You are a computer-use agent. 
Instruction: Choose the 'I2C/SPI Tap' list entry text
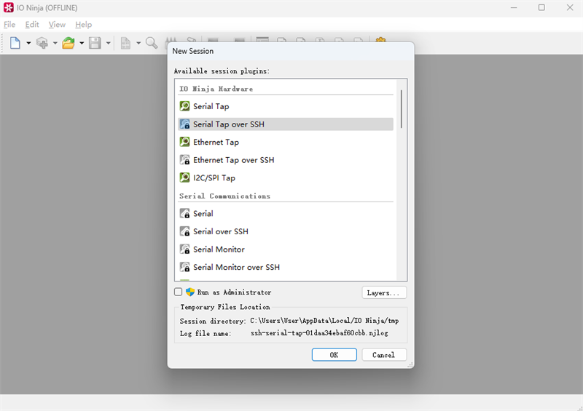[x=214, y=177]
